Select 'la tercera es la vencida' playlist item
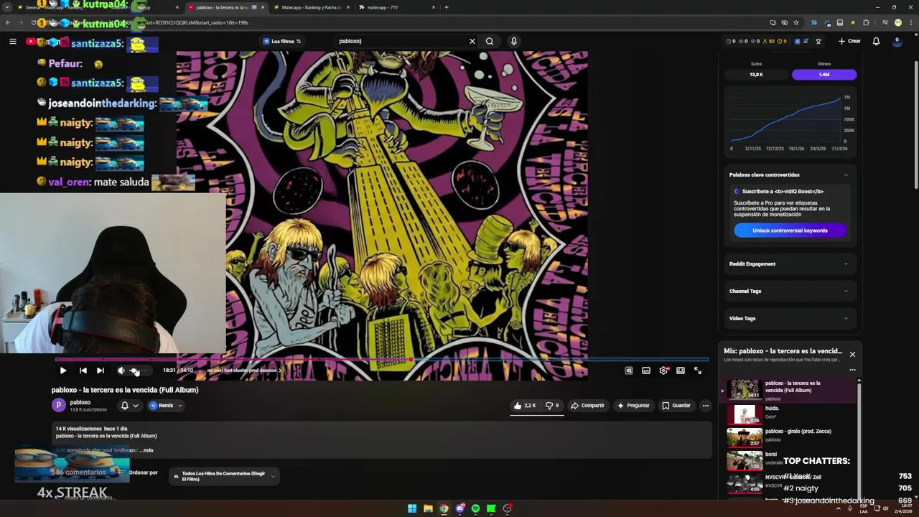 (x=788, y=390)
